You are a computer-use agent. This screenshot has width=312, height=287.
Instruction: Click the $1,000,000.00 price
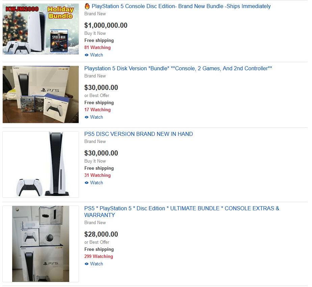[106, 25]
